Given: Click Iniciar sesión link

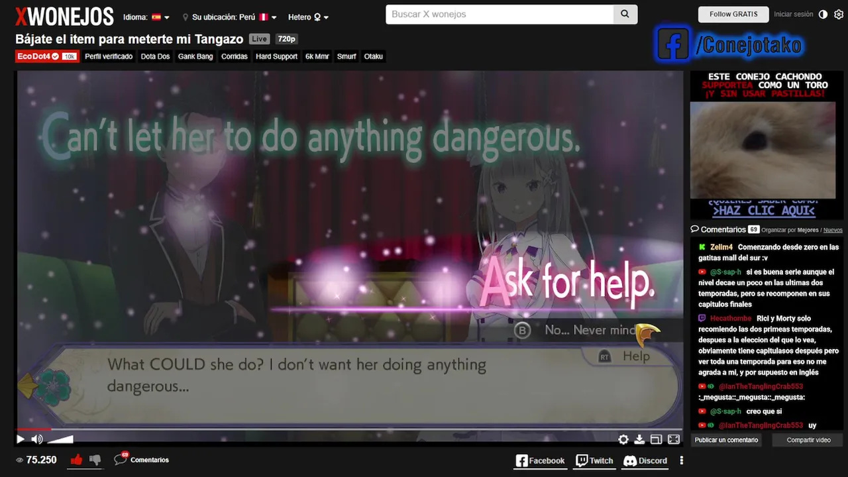Looking at the screenshot, I should click(793, 14).
